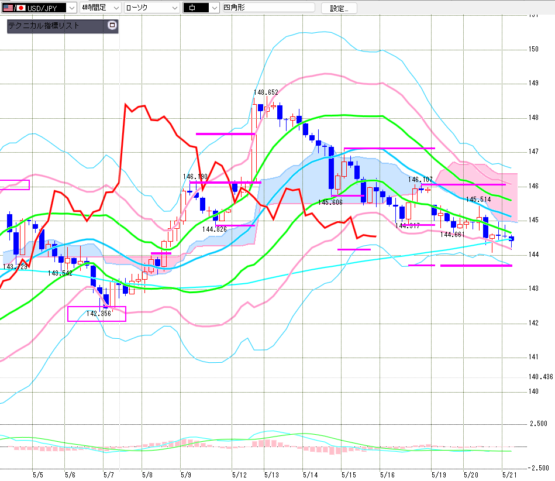
Task: Click the 144.826 price label
Action: click(215, 229)
